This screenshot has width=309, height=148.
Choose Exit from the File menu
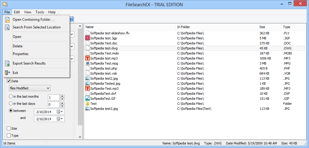[x=36, y=73]
